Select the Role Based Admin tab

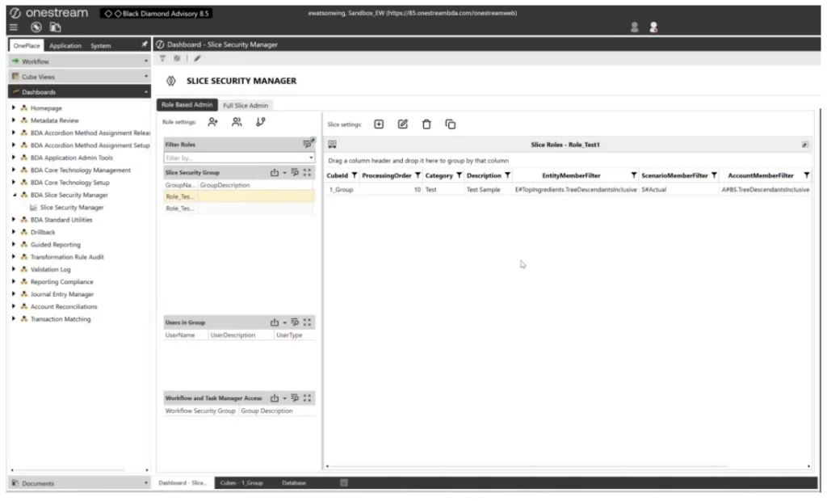(x=187, y=105)
